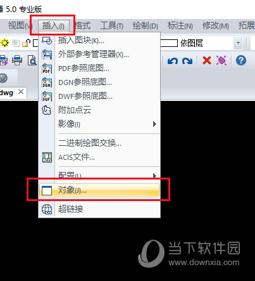Toggle the layer padlock lock icon
The height and width of the screenshot is (281, 255).
tap(27, 43)
